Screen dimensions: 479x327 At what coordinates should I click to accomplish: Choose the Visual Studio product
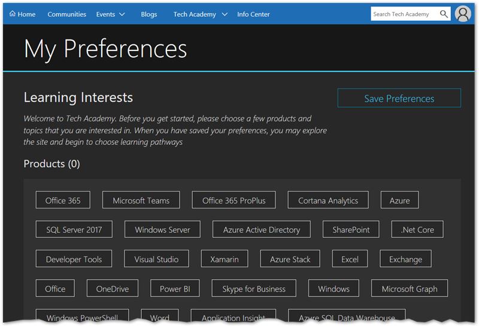click(156, 259)
